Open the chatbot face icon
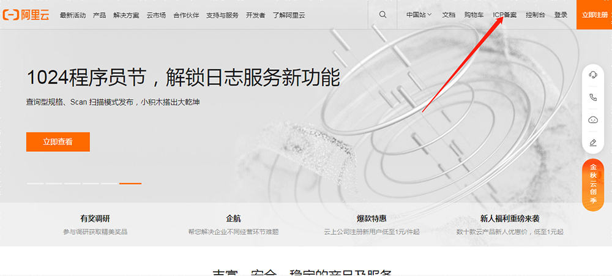 tap(592, 120)
